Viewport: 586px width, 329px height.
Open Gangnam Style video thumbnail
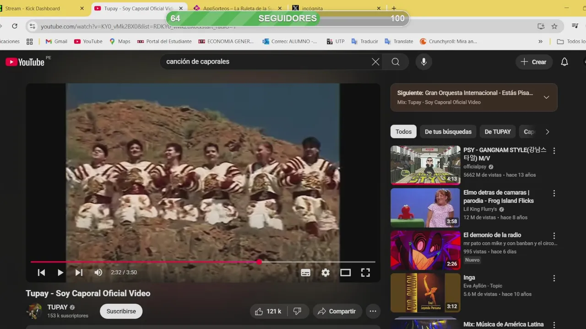[425, 165]
